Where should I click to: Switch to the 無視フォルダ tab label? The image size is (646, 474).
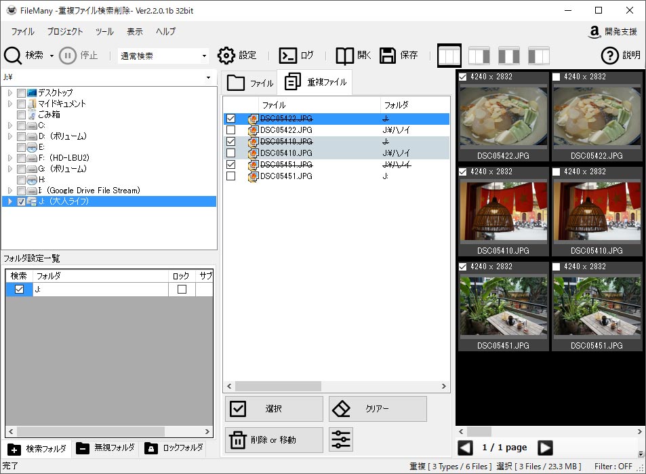pyautogui.click(x=115, y=448)
